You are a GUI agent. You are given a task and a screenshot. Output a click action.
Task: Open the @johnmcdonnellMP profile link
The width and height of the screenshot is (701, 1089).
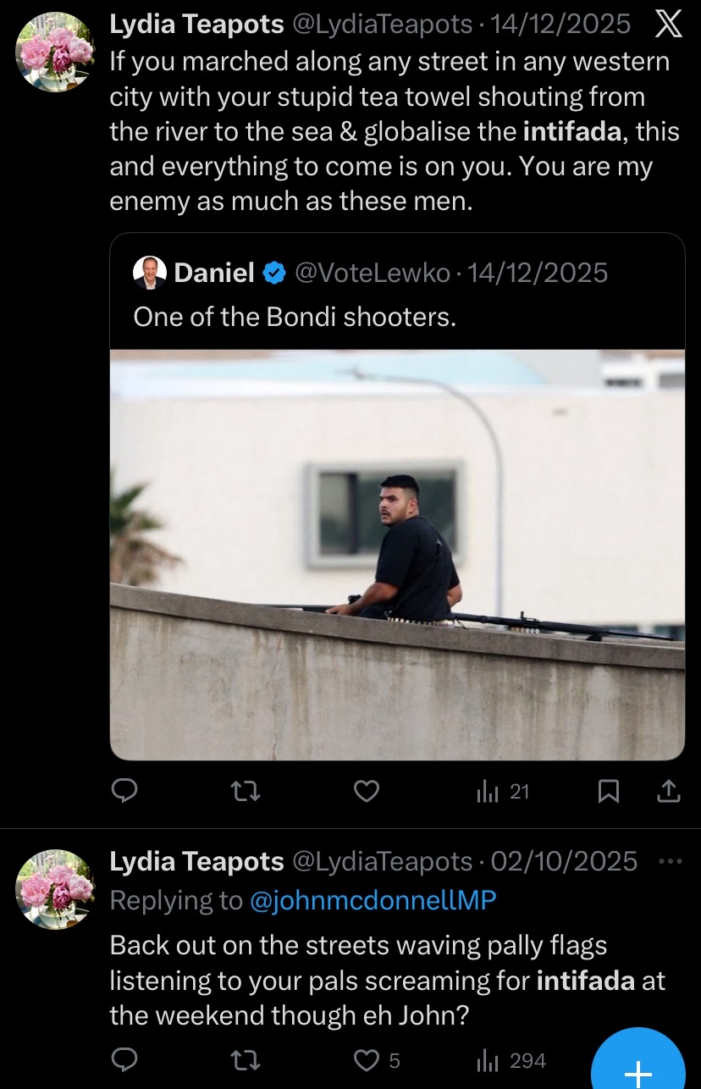(x=373, y=901)
